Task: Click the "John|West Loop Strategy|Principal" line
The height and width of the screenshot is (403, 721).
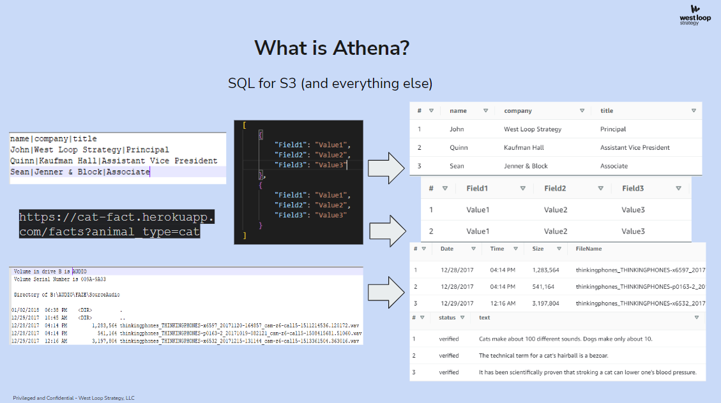Action: point(89,150)
